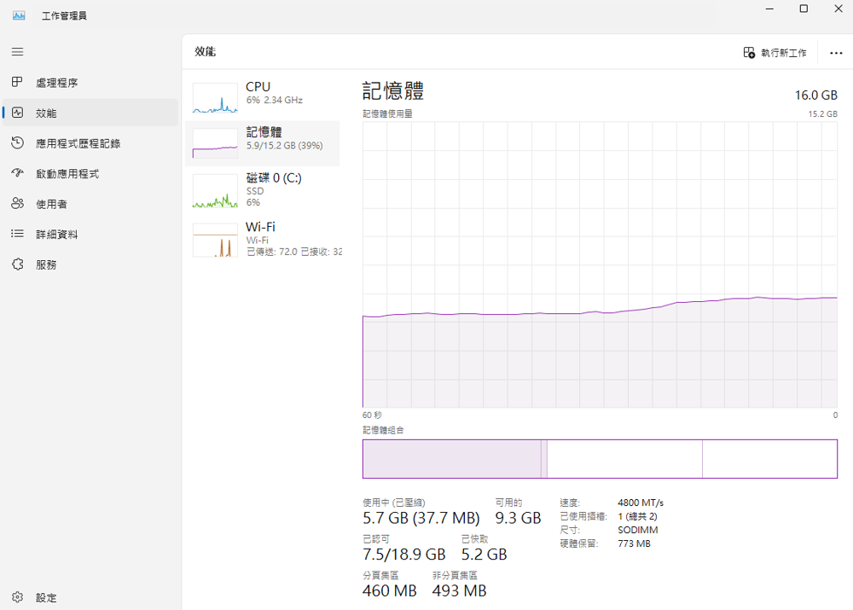Minimize the Task Manager window
Image resolution: width=853 pixels, height=610 pixels.
coord(769,9)
